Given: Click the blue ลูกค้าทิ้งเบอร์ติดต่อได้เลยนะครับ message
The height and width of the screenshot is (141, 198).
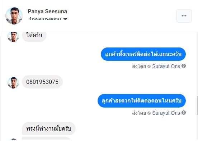Looking at the screenshot, I should (x=143, y=54).
